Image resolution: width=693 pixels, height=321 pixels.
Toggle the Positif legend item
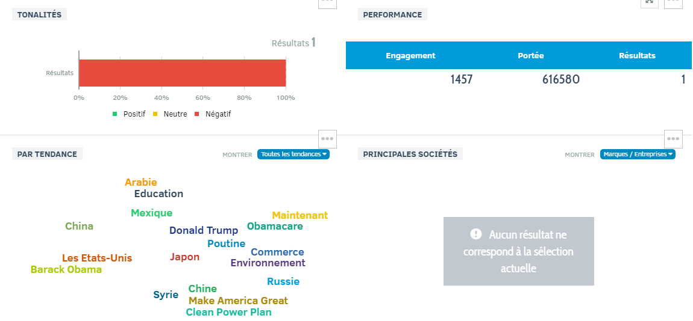coord(130,114)
